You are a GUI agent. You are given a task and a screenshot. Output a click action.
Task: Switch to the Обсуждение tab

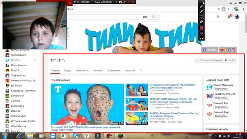113,70
